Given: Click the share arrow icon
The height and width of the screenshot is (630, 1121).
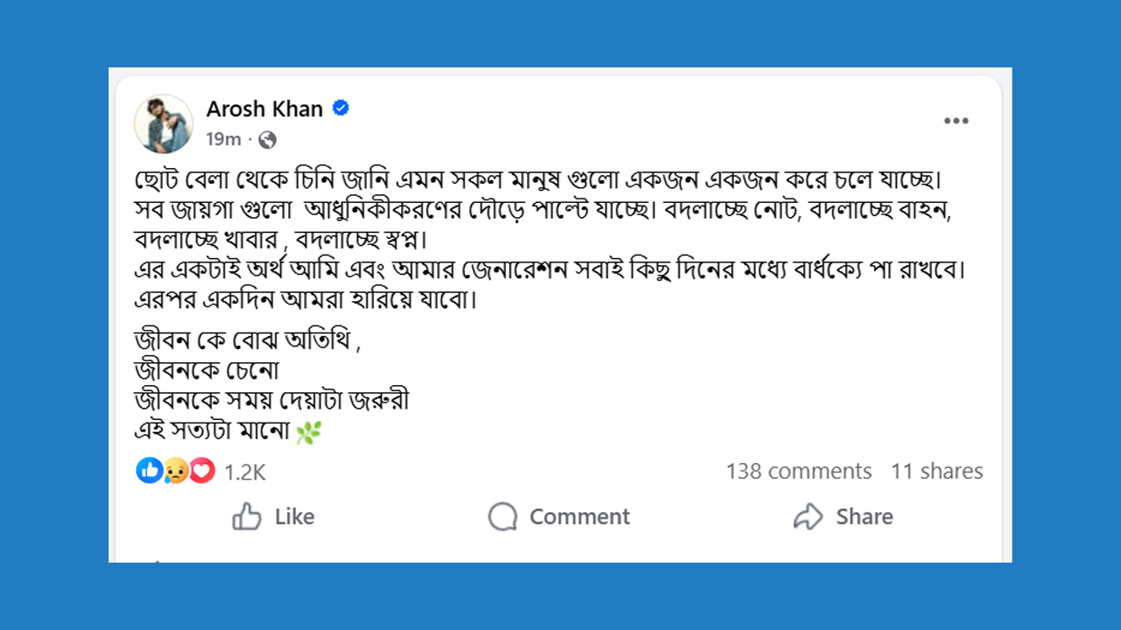Looking at the screenshot, I should click(x=807, y=517).
